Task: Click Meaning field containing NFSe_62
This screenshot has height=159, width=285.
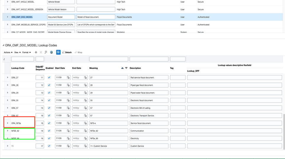Action: click(x=109, y=131)
